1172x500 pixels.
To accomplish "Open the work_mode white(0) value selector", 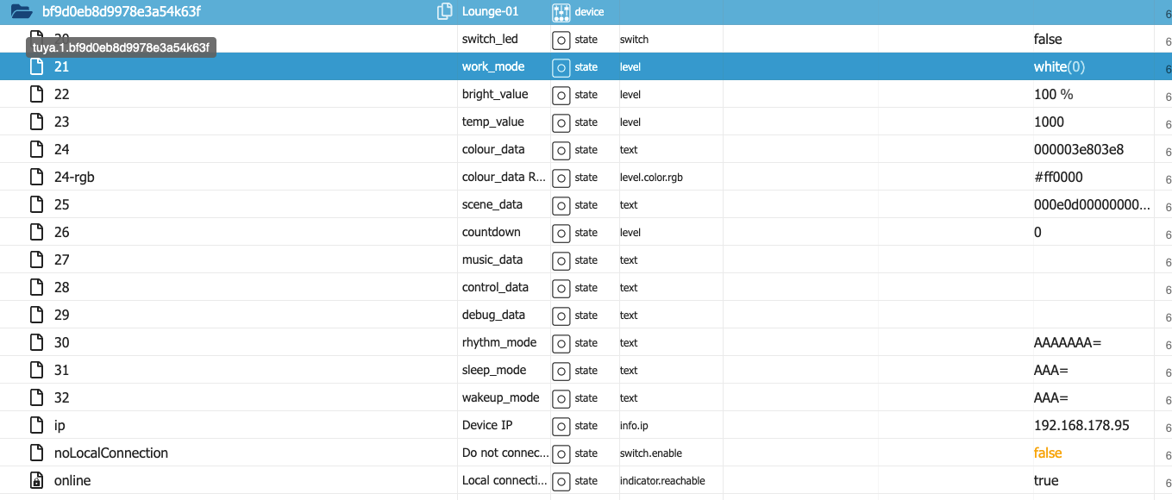I will click(x=1059, y=67).
